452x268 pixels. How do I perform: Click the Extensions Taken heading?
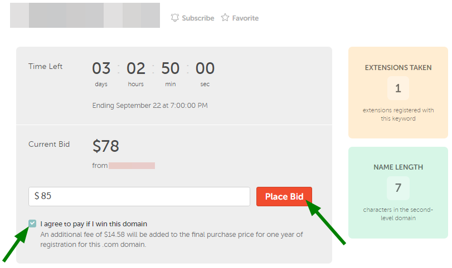click(398, 68)
